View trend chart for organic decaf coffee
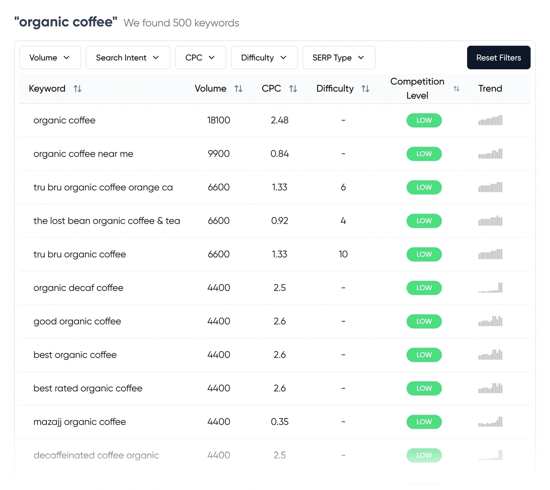The image size is (550, 490). pos(490,287)
